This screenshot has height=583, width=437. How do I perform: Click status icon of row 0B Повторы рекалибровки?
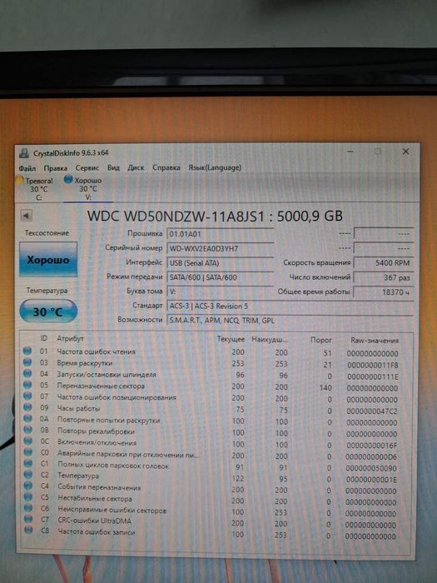click(27, 430)
